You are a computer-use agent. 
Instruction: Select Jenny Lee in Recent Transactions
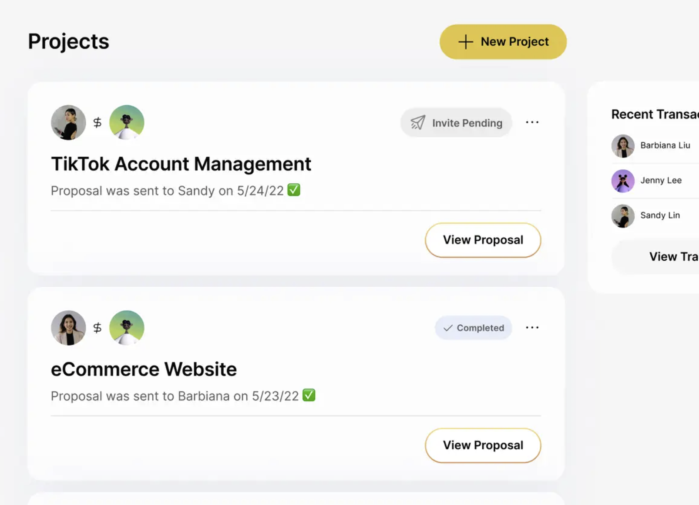pyautogui.click(x=661, y=180)
